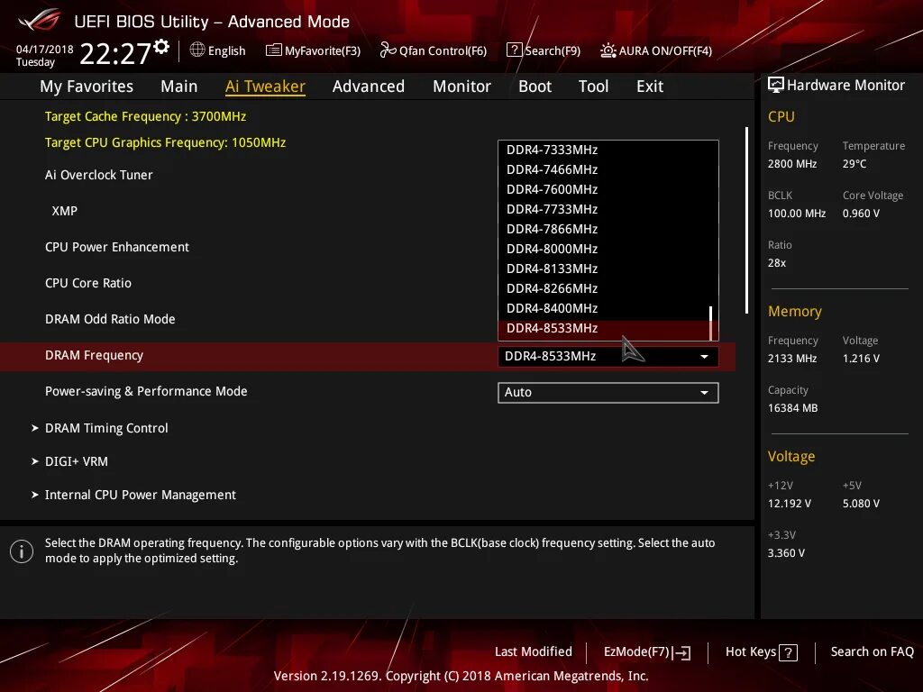This screenshot has width=923, height=692.
Task: Select the Ai Tweaker tab
Action: (265, 86)
